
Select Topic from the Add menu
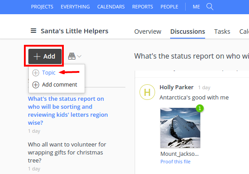tap(49, 73)
